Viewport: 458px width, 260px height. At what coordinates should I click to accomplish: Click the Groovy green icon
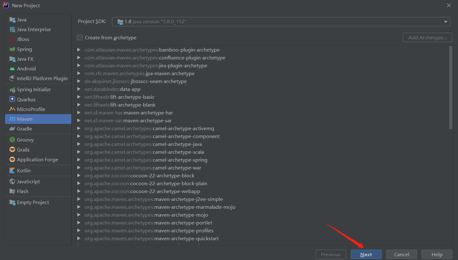[12, 140]
